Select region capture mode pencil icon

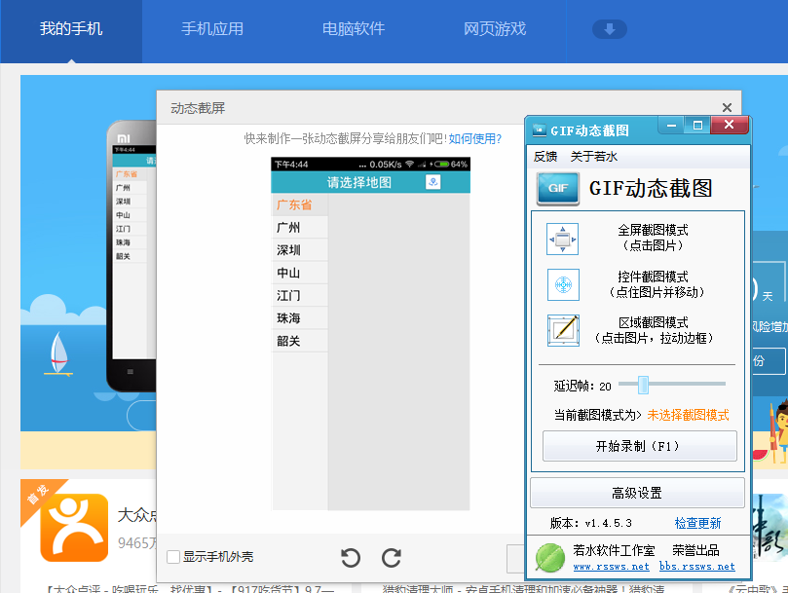point(563,330)
